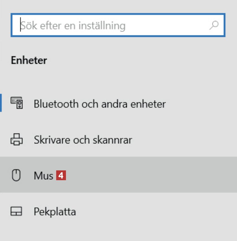Click the magnifier icon in search box
Image resolution: width=237 pixels, height=241 pixels.
[214, 25]
